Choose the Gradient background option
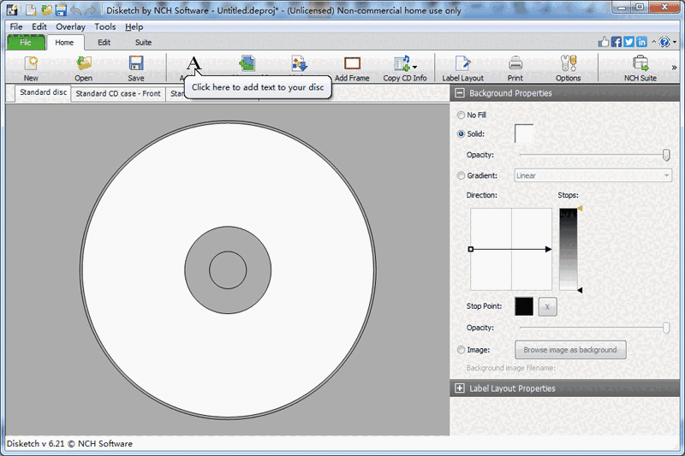 tap(462, 175)
